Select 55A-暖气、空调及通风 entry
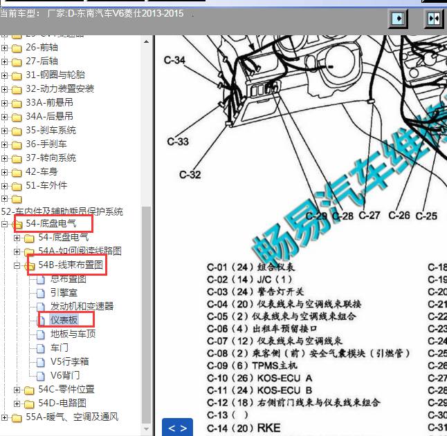This screenshot has width=447, height=436. [x=72, y=417]
